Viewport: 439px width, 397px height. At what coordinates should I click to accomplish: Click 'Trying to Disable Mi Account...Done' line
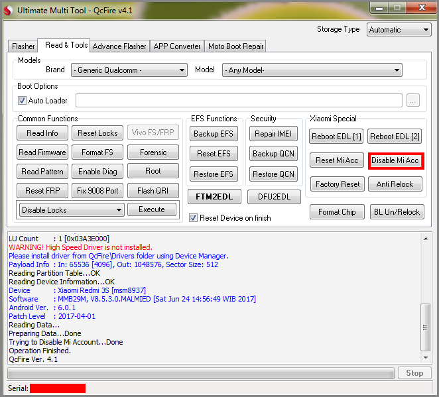point(66,342)
